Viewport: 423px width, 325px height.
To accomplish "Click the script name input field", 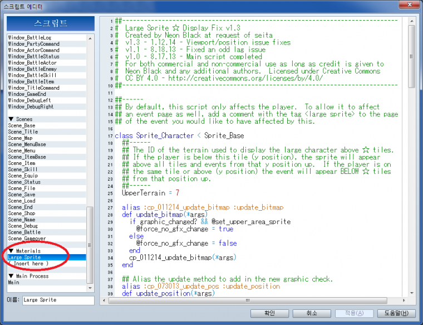I will tap(58, 300).
